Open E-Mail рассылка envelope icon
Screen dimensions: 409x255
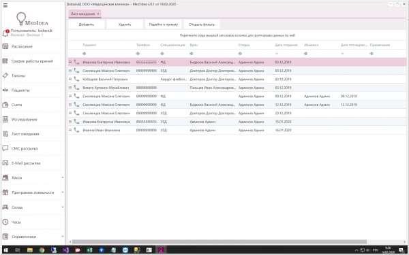5,163
